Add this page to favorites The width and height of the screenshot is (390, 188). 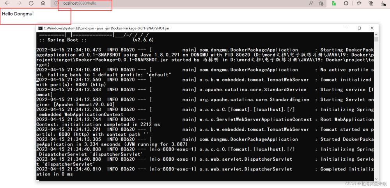pyautogui.click(x=321, y=3)
